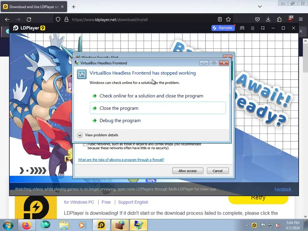
Task: Click the LDPlayer Remote button
Action: coord(223,28)
